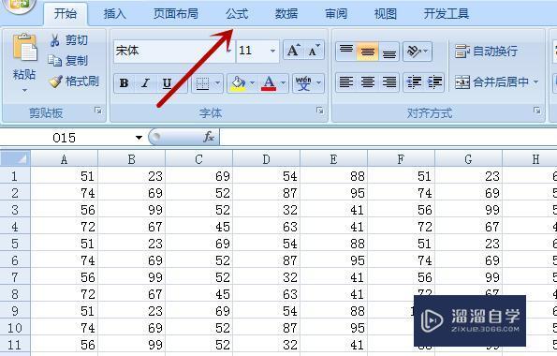This screenshot has height=356, width=557.
Task: Toggle Underline formatting
Action: pos(167,83)
